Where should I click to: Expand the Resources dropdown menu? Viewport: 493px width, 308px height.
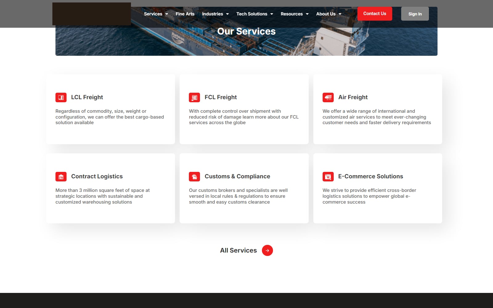(x=295, y=14)
